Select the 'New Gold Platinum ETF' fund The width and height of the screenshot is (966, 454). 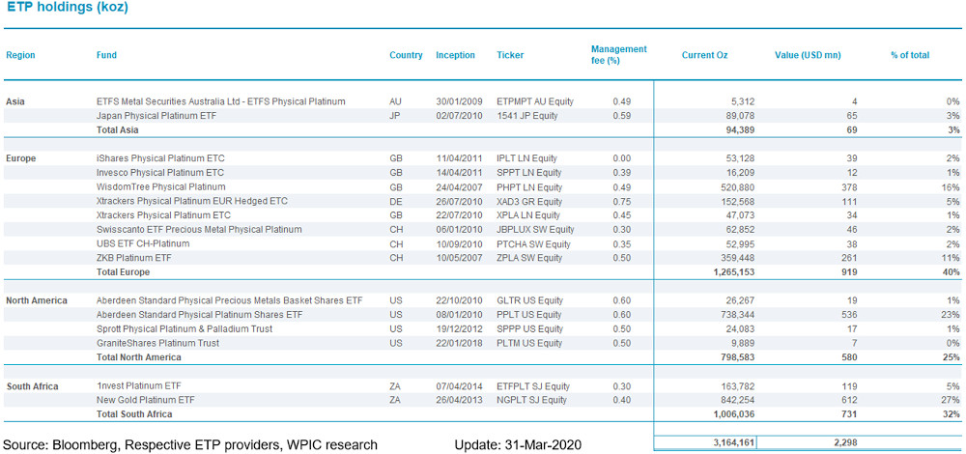click(x=144, y=401)
